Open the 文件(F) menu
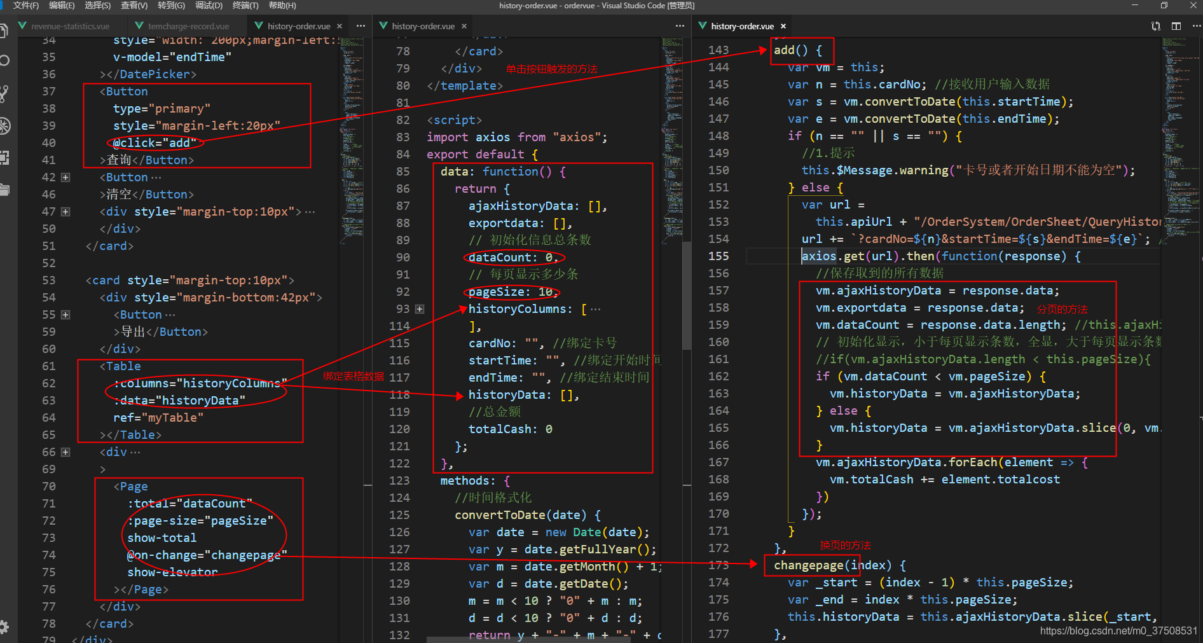Screen dimensions: 1203x643 (x=25, y=5)
